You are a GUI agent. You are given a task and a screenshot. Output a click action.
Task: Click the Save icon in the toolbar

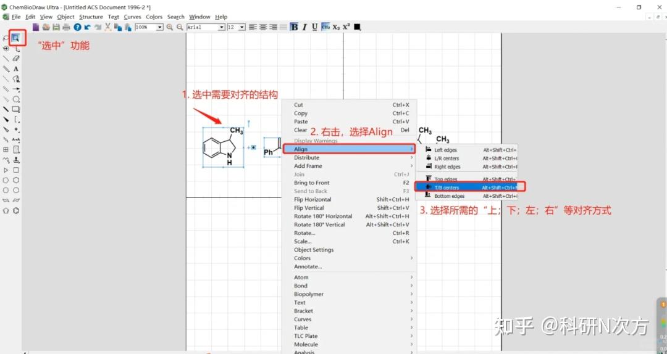pos(56,27)
